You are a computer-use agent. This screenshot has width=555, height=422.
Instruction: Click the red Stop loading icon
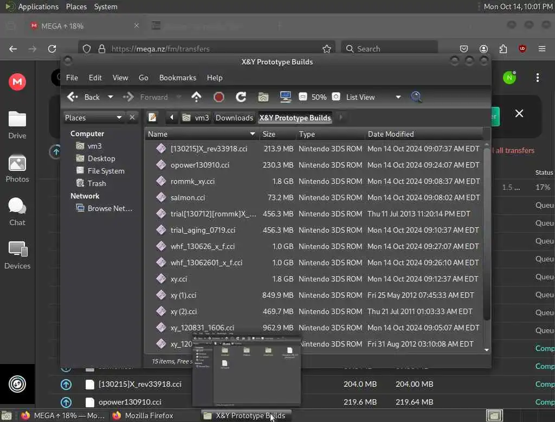point(219,97)
